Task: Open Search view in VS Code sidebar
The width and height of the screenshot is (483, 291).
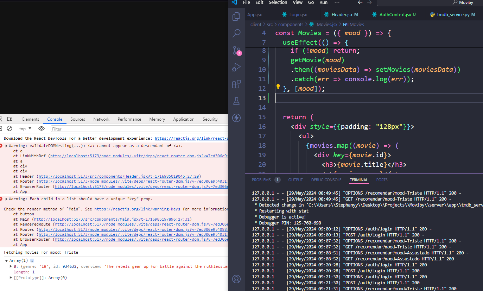Action: [x=236, y=33]
